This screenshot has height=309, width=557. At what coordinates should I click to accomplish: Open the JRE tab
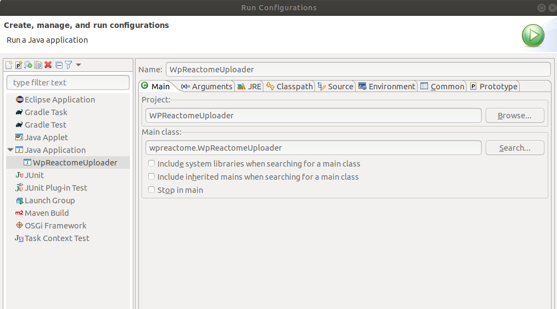[x=249, y=86]
